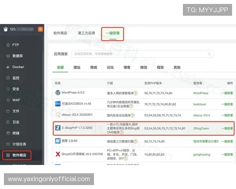Screen dimensions: 236x189
Task: Click the orange notification badge 0
Action: 41,29
